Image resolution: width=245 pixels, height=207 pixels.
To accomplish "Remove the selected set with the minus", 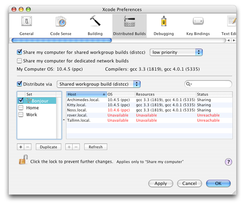I will tap(28, 147).
